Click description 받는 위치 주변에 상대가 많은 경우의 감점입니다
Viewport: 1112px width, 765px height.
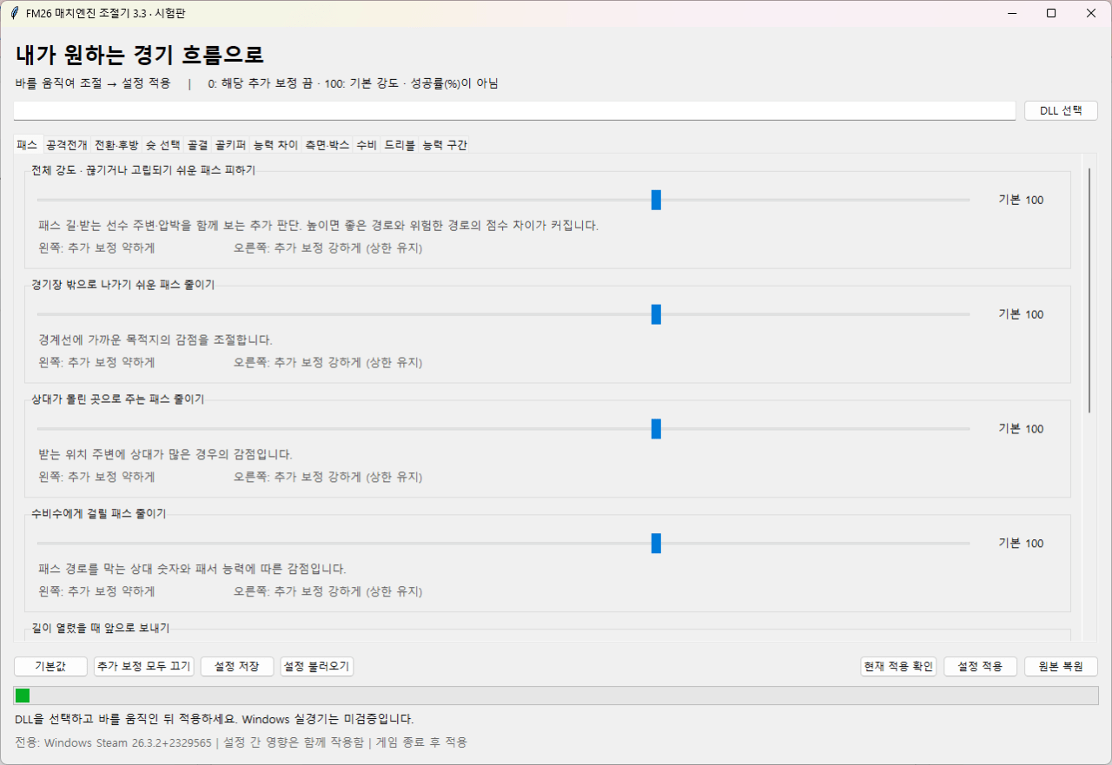[165, 454]
